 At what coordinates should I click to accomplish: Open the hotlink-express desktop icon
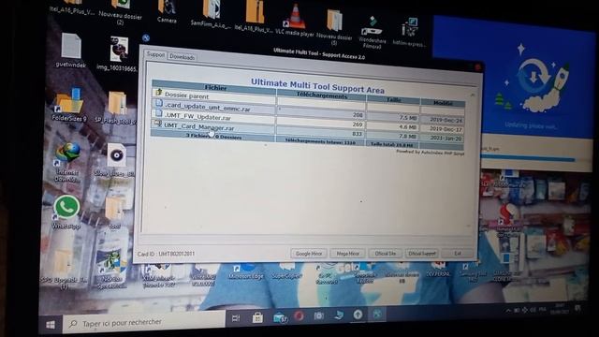tap(409, 32)
